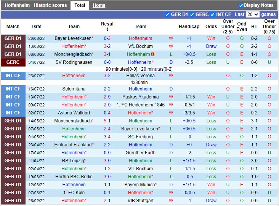Click VfL Bochum in the 13/08/22 match
This screenshot has height=206, width=279.
pos(140,46)
